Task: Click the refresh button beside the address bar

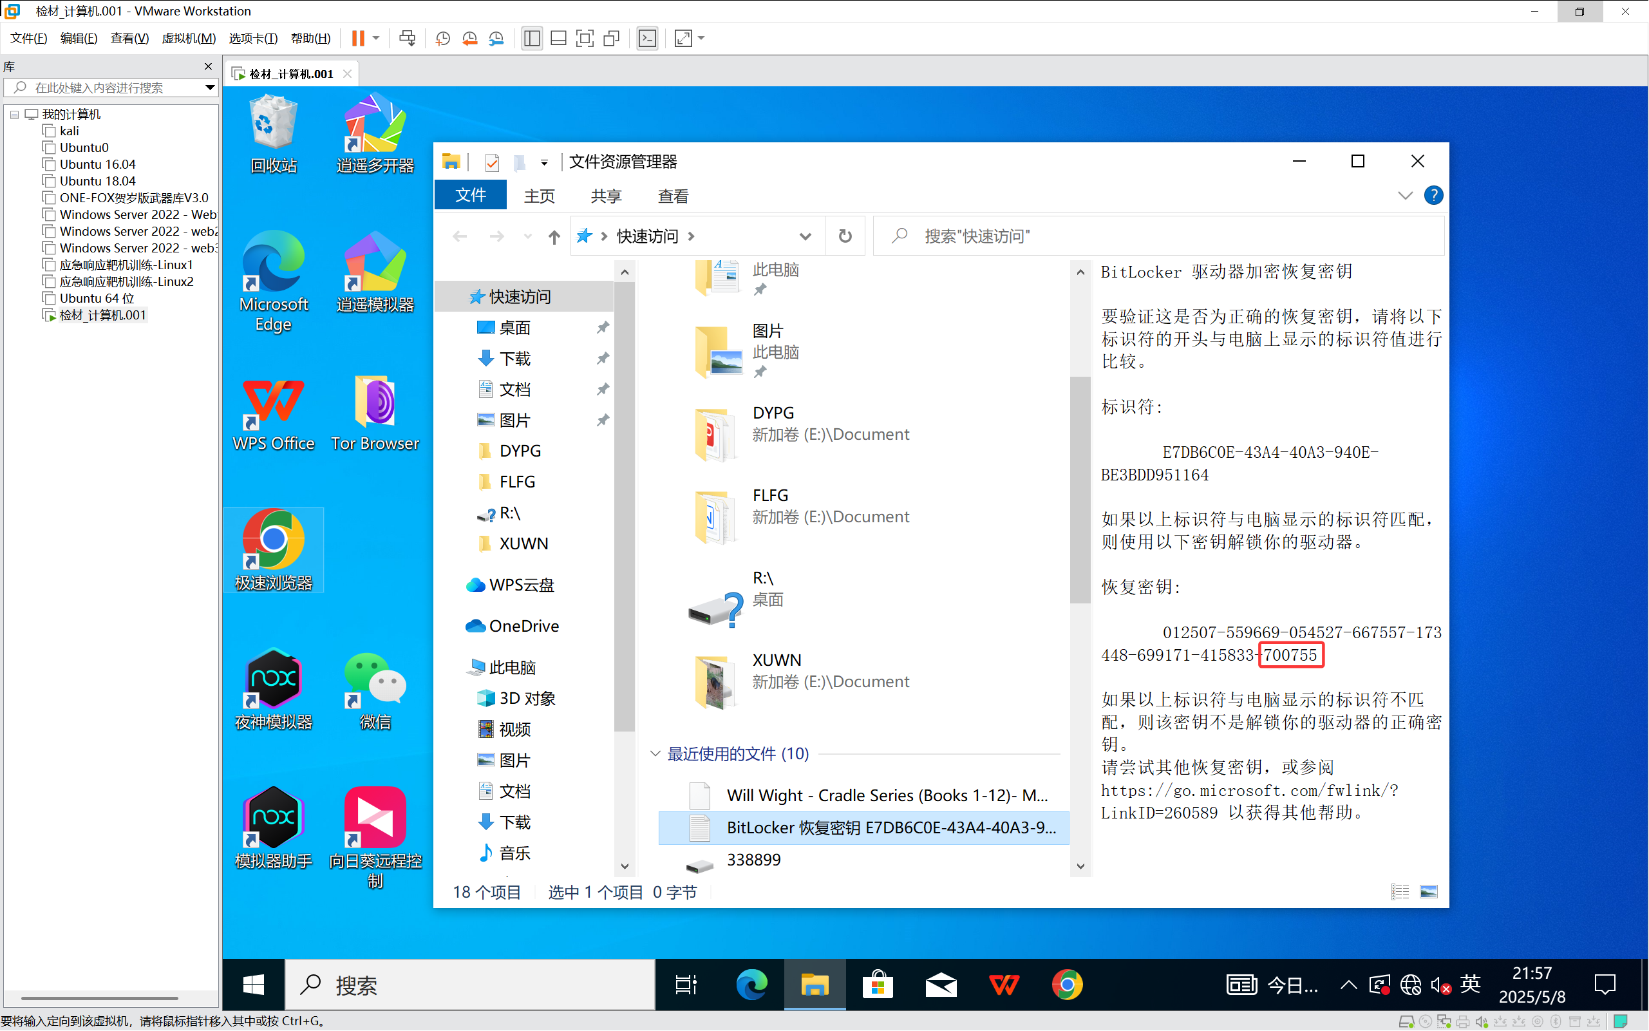Action: point(845,236)
